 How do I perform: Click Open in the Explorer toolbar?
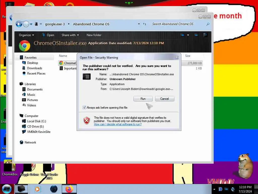(48, 35)
